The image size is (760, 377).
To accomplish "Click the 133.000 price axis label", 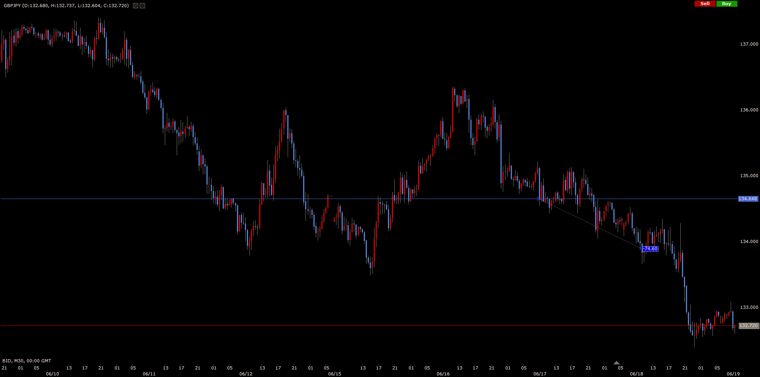I will [749, 307].
